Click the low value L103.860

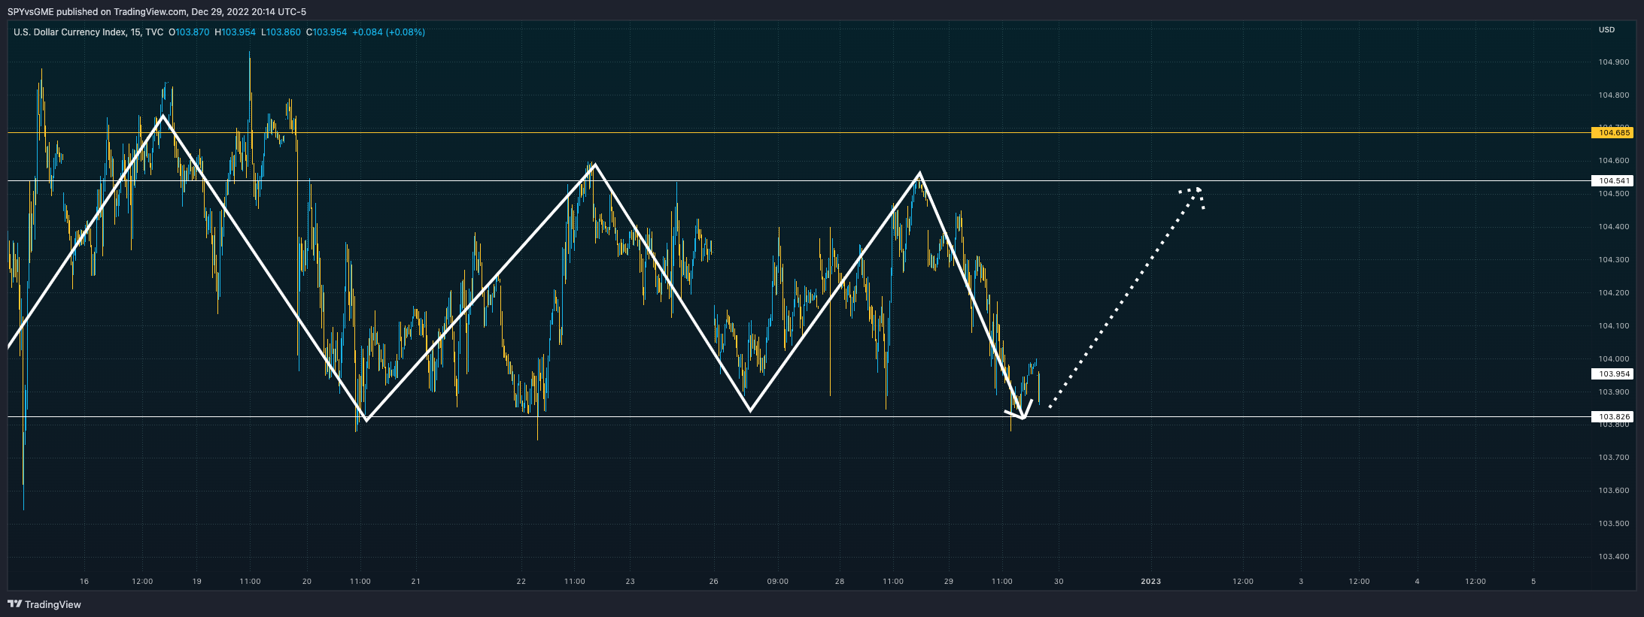(x=281, y=32)
